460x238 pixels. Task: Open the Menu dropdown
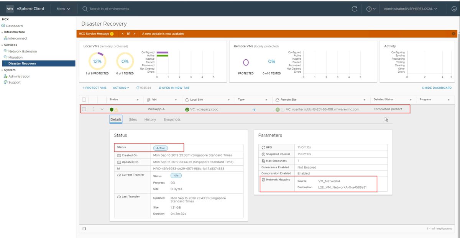[x=63, y=8]
